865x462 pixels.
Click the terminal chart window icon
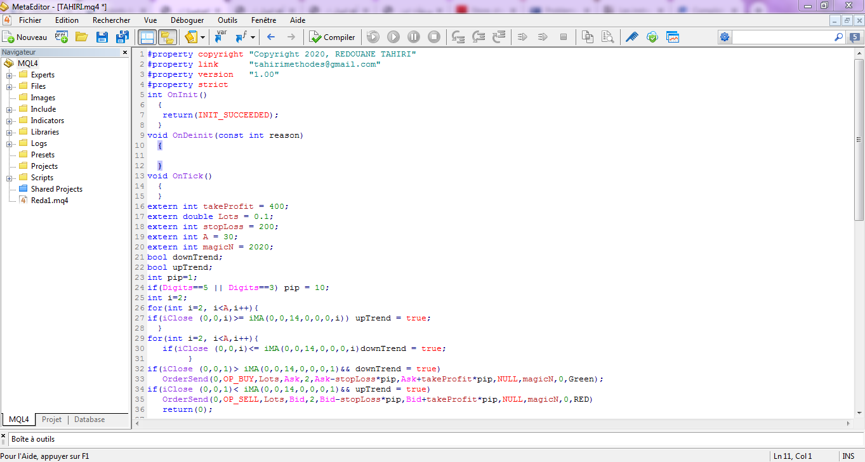click(x=672, y=37)
